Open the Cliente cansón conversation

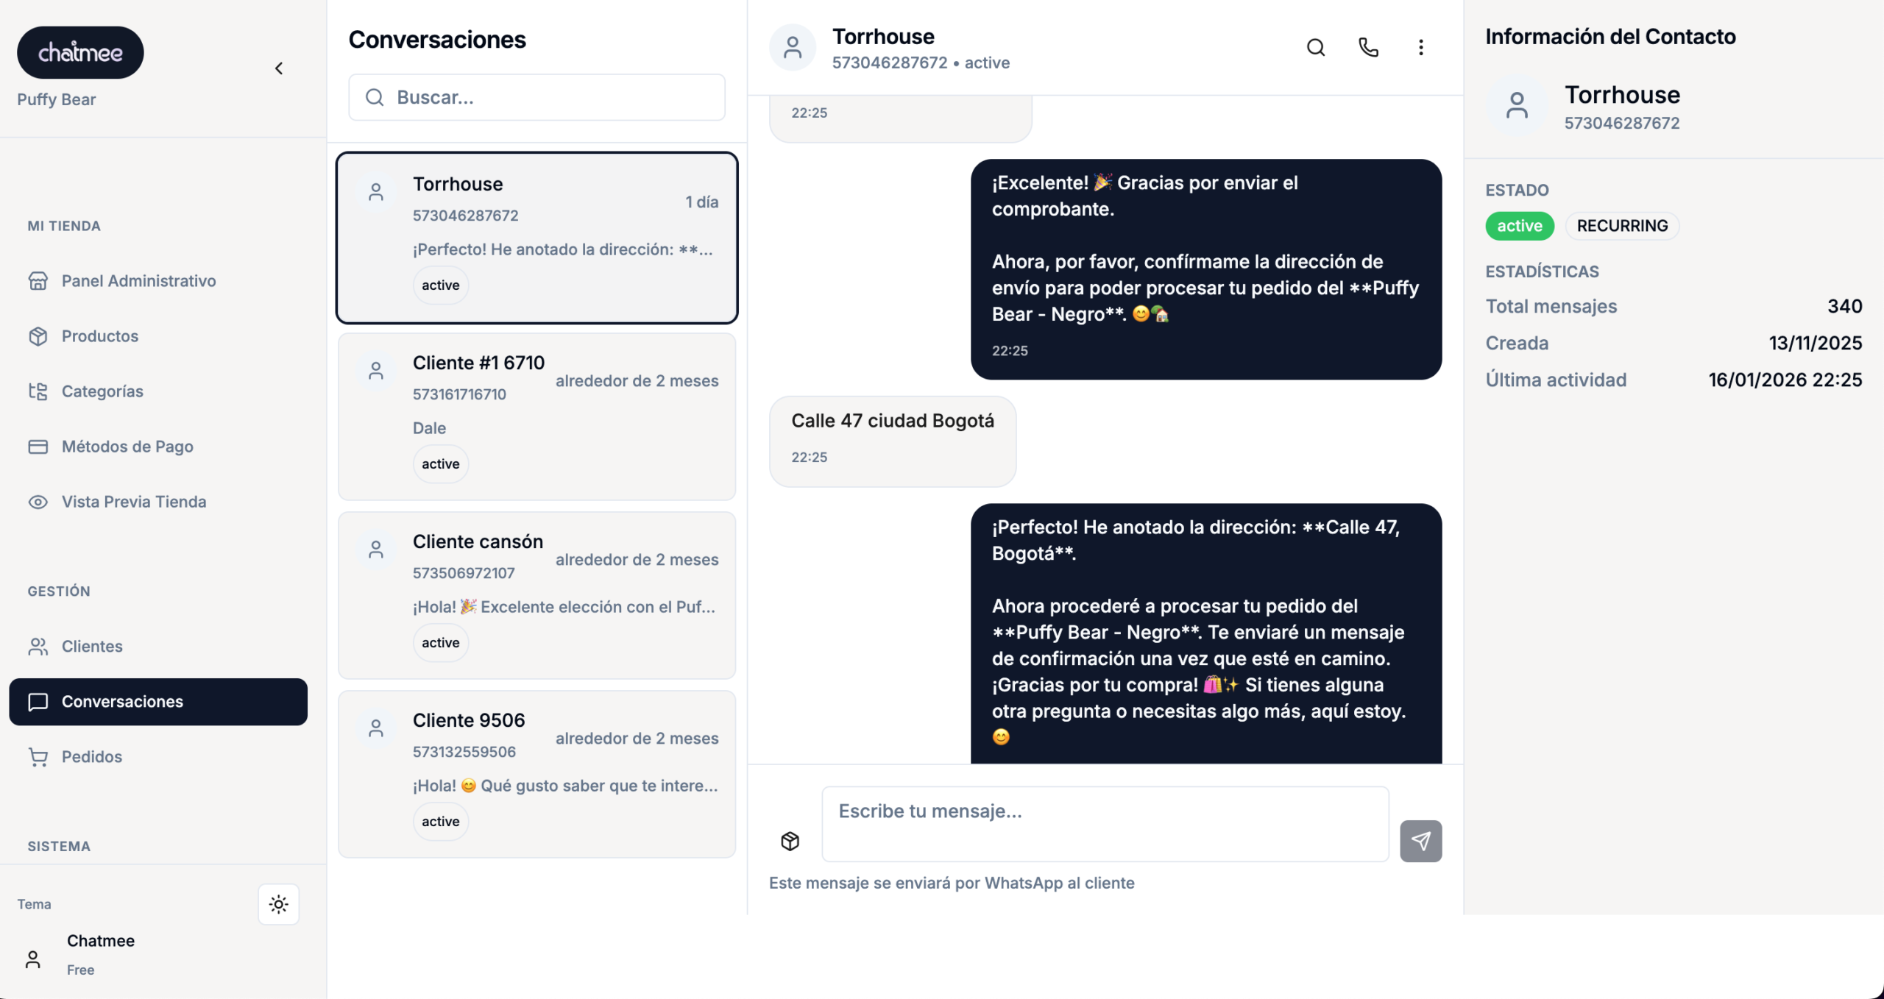click(x=536, y=595)
